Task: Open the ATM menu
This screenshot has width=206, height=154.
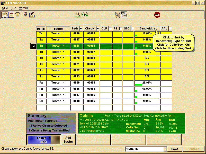Action: 5,8
